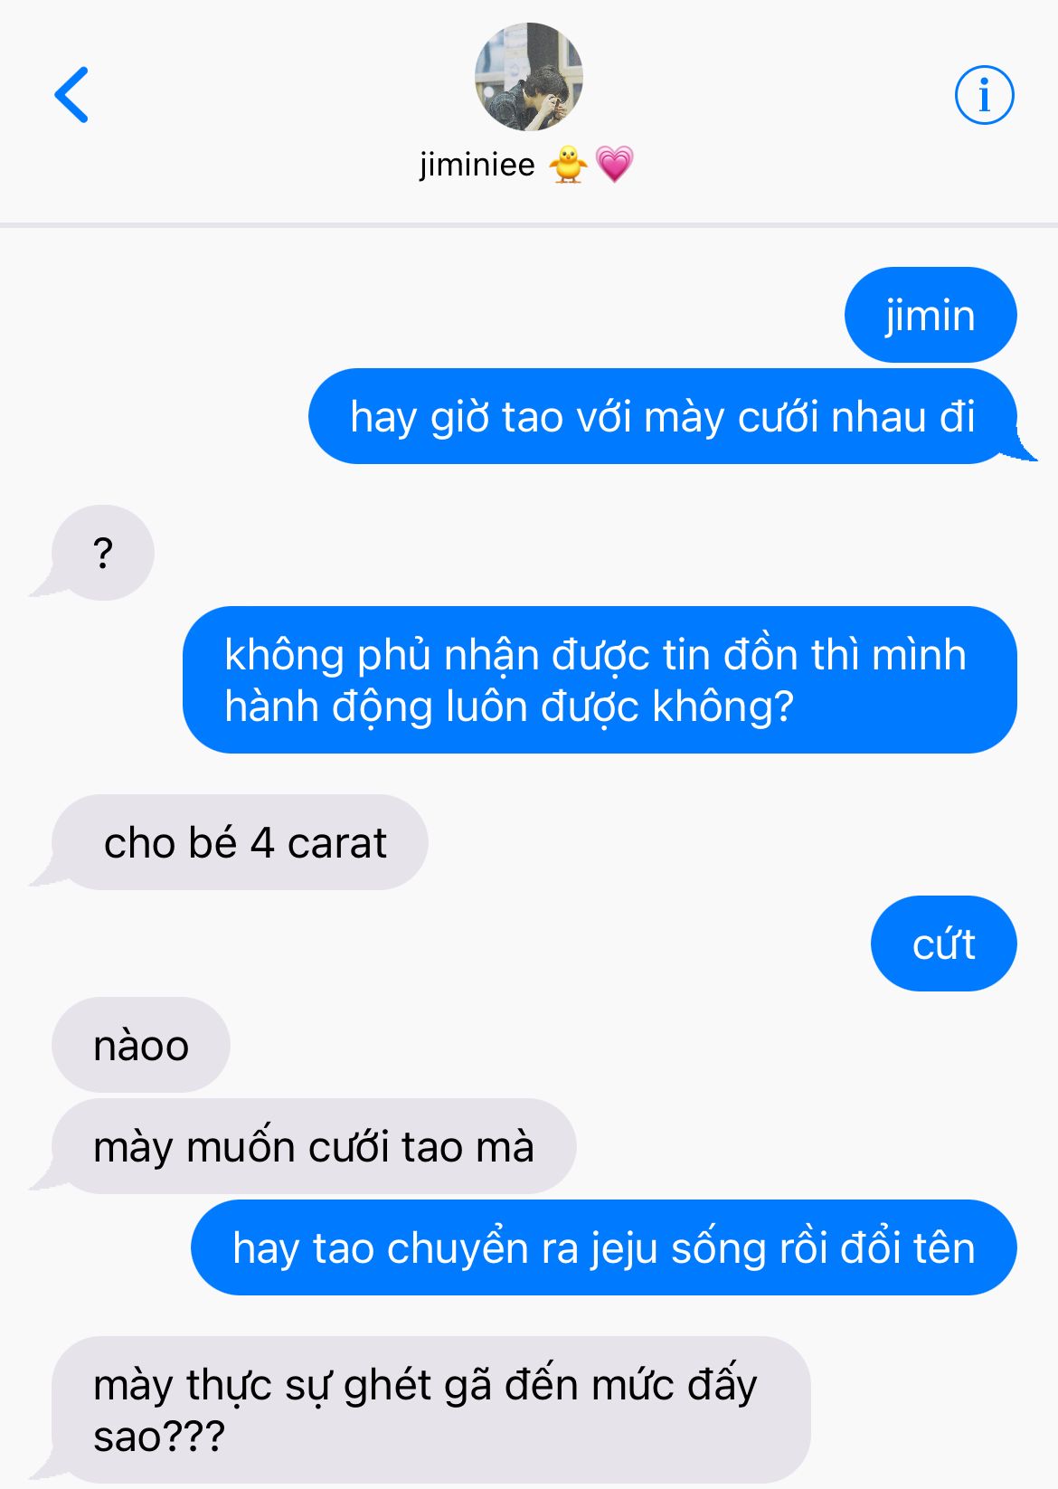This screenshot has width=1058, height=1489.
Task: Tap the pink heart emoji in the header
Action: pos(614,165)
